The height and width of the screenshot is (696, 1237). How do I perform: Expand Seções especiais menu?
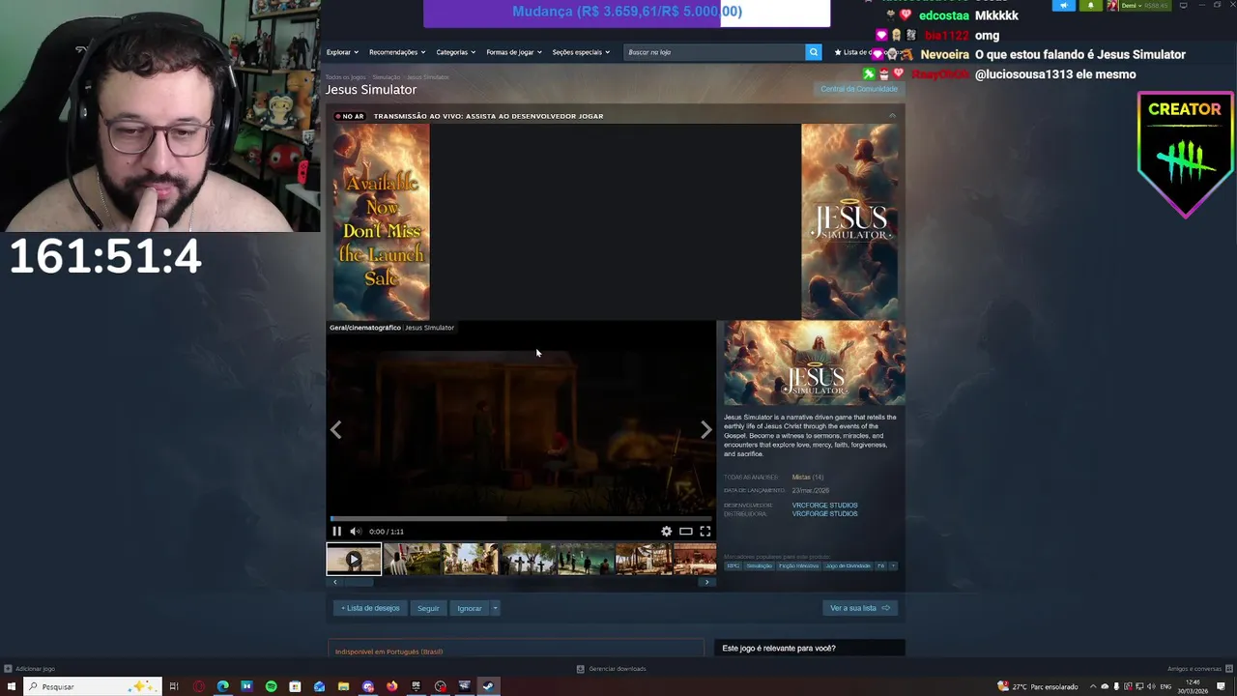581,52
